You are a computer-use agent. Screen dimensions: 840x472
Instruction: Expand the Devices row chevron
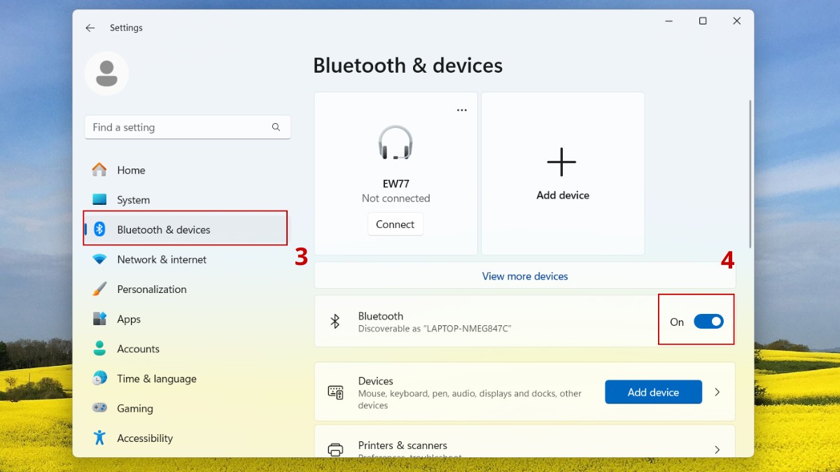717,392
